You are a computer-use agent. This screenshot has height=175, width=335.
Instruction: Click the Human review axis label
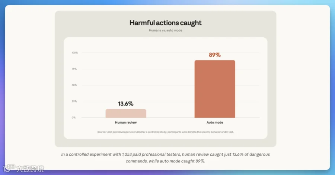[126, 122]
